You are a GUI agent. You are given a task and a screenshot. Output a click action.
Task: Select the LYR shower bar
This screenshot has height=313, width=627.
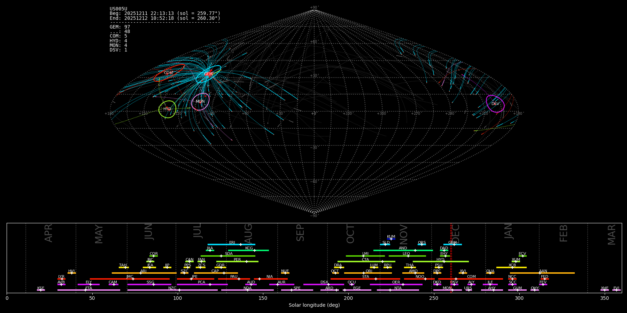[61, 279]
